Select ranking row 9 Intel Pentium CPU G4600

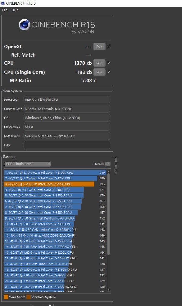tap(55, 218)
